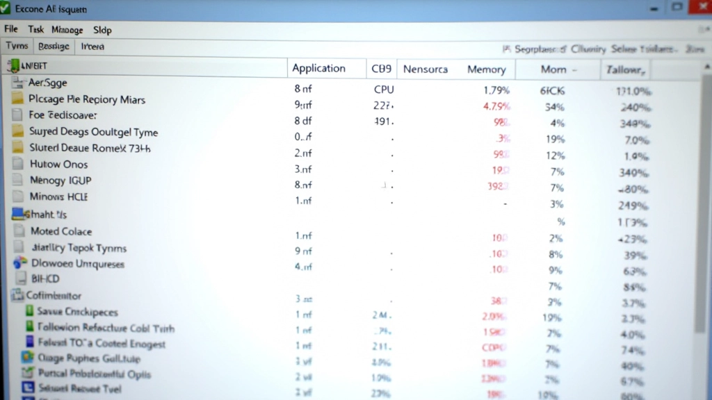The image size is (712, 400).
Task: Select the Dlowoea Unrqureses row name
Action: coord(78,264)
